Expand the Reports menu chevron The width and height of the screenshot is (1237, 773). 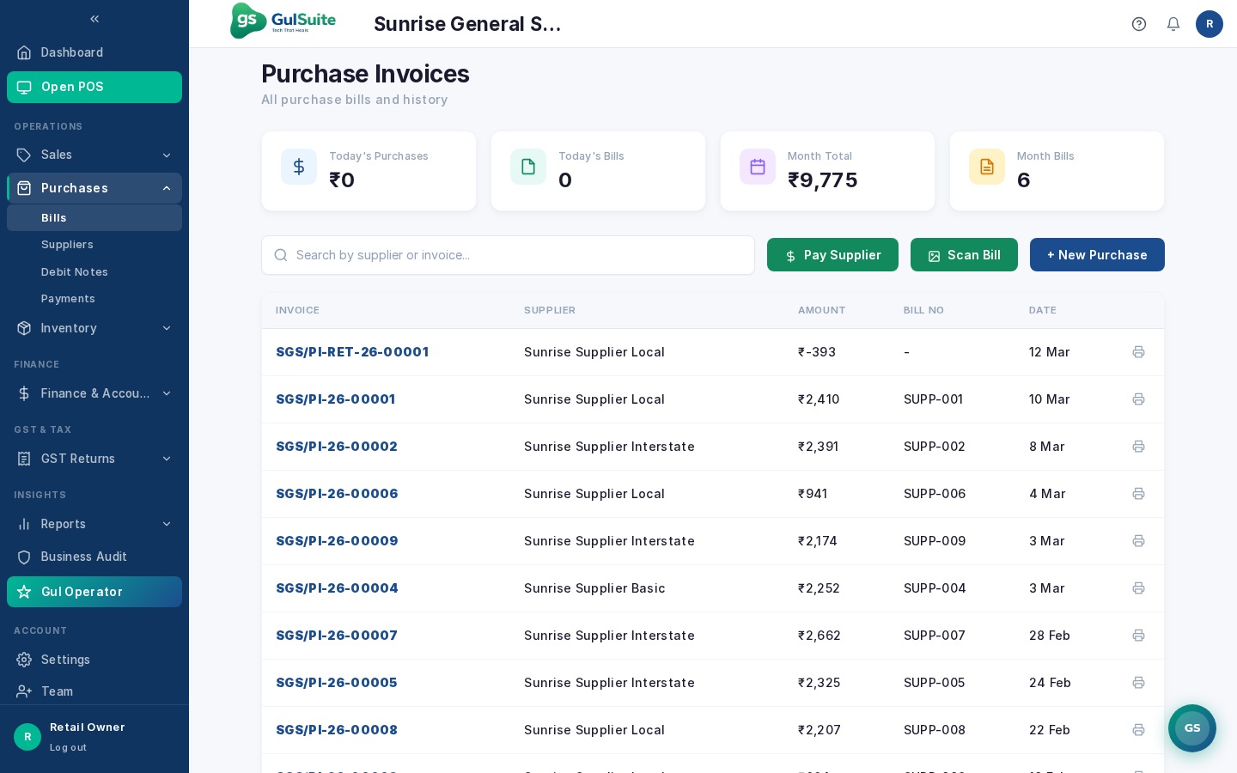point(167,524)
